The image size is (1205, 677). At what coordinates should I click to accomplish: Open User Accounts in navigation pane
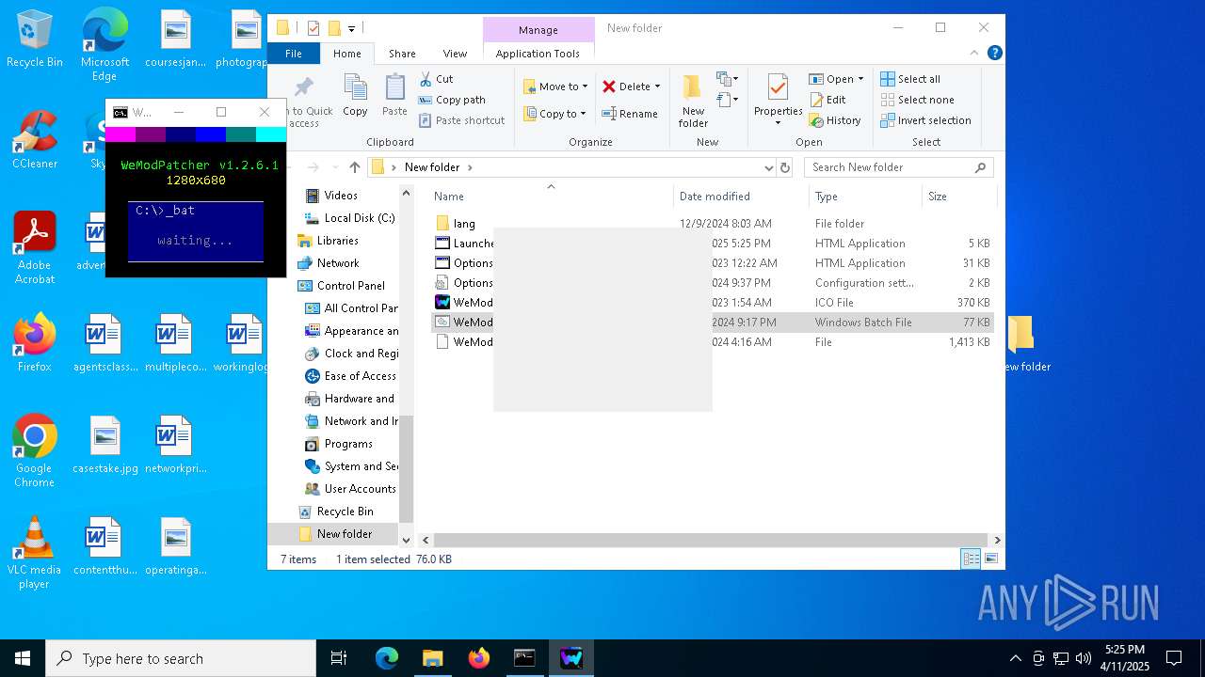click(x=360, y=489)
